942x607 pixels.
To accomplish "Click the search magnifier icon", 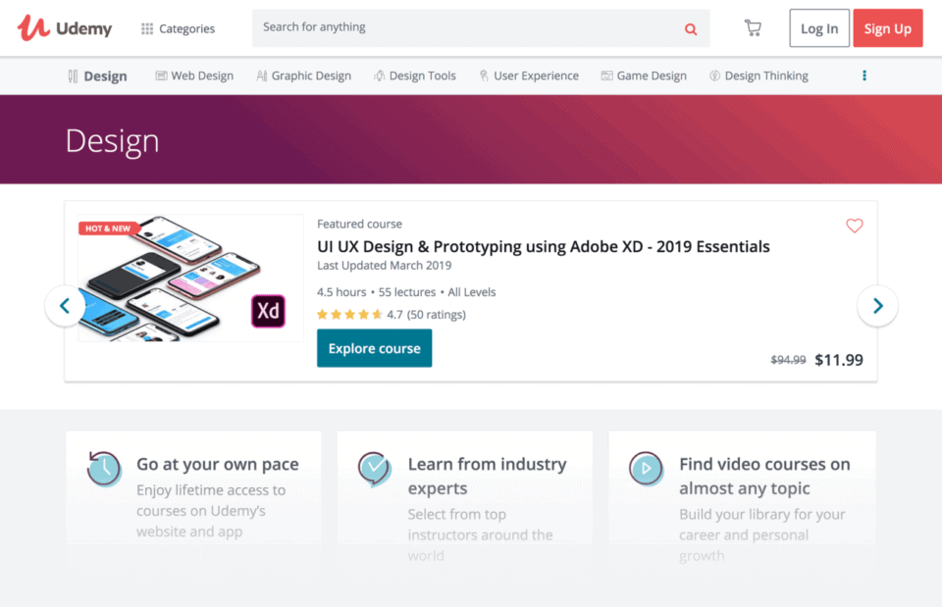I will coord(691,28).
